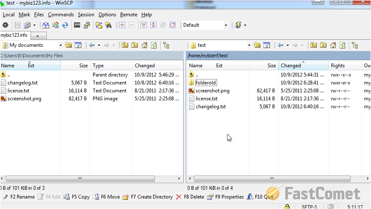Click the remote panel filter icon
This screenshot has height=209, width=371.
coord(267,45)
